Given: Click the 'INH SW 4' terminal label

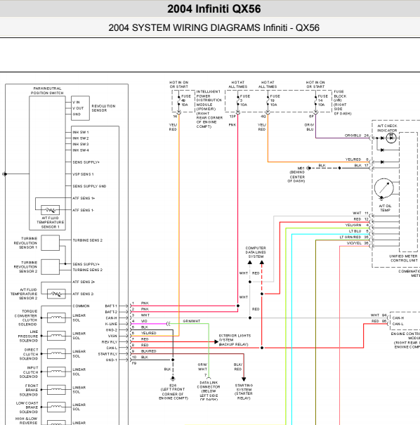Looking at the screenshot, I should click(81, 150).
